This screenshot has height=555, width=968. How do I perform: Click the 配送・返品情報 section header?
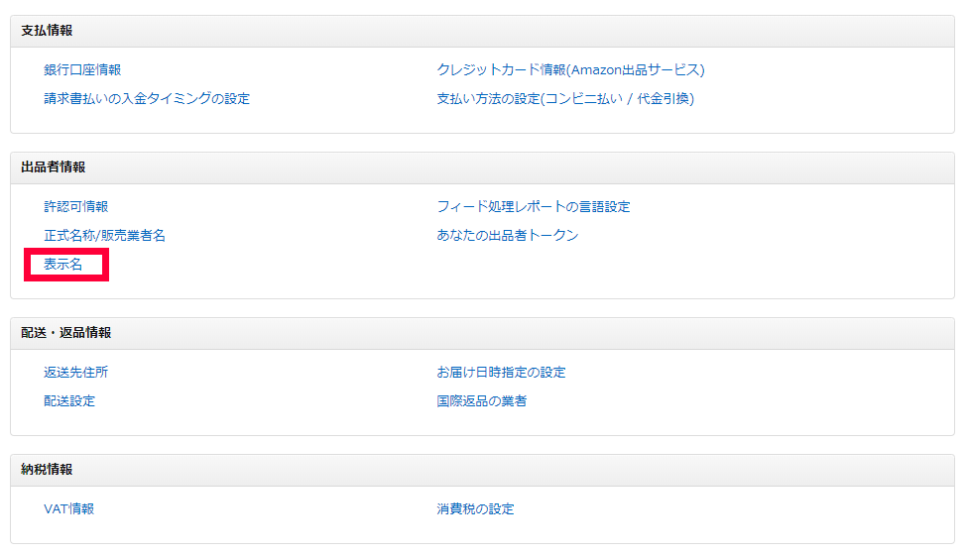coord(65,333)
